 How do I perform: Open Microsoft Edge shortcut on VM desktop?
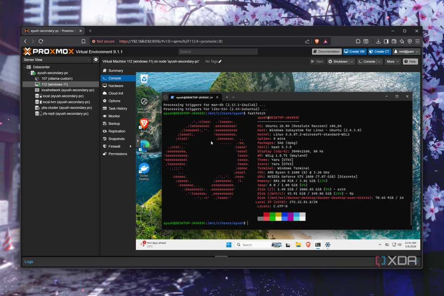[x=144, y=149]
